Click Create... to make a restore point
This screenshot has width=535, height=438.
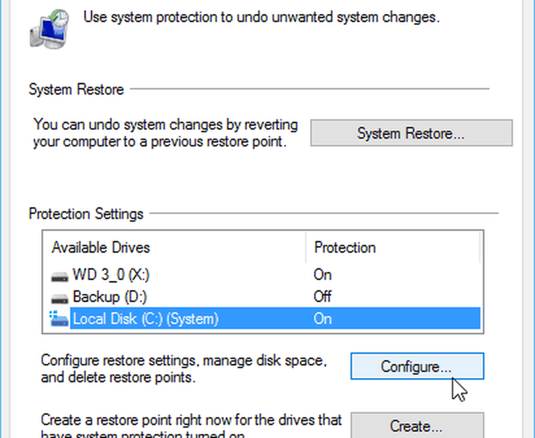tap(417, 425)
